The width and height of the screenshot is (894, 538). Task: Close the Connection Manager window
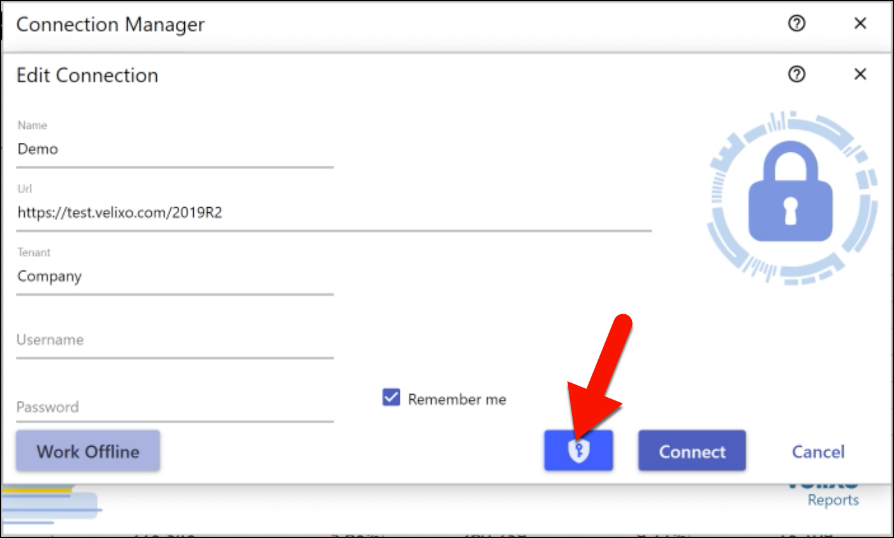tap(860, 24)
